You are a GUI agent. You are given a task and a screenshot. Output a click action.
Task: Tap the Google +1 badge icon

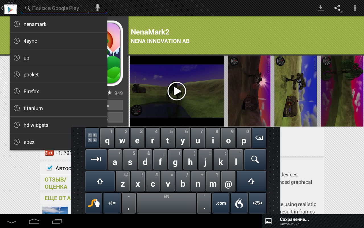click(49, 153)
